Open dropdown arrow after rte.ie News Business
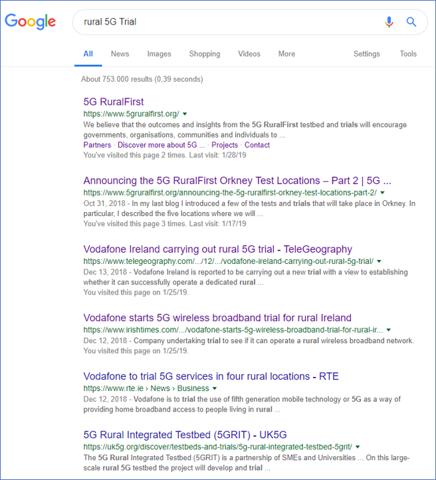Image resolution: width=436 pixels, height=480 pixels. (215, 388)
